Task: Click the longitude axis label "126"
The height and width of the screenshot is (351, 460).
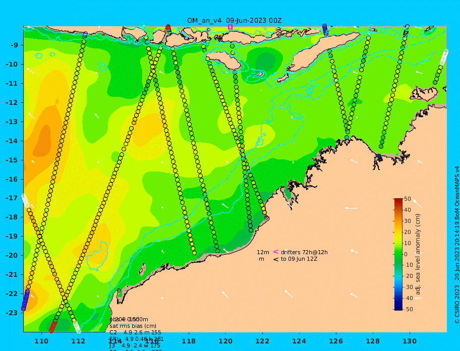Action: 336,341
